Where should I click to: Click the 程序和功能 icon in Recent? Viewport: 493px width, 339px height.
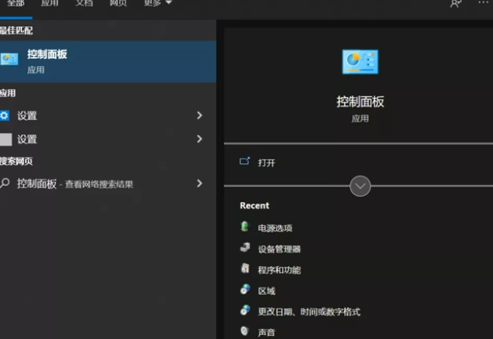(245, 269)
